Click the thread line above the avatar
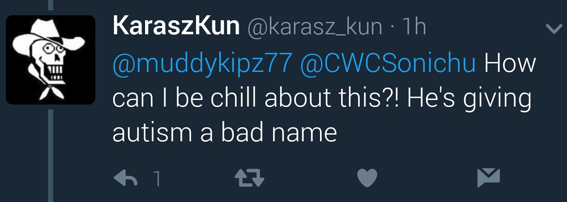 [x=51, y=5]
